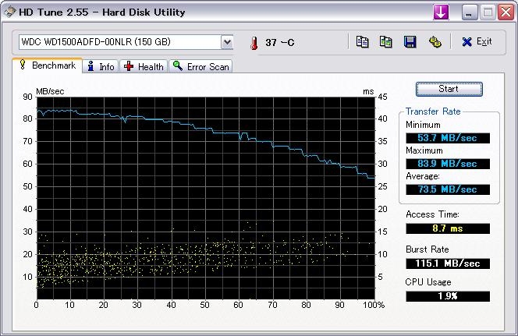Click the Minimum transfer rate value field
The height and width of the screenshot is (336, 518).
pyautogui.click(x=448, y=138)
